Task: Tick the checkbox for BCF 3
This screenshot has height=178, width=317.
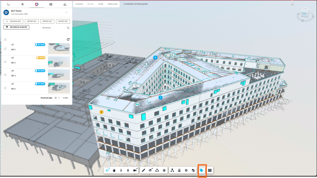Action: tap(5, 75)
